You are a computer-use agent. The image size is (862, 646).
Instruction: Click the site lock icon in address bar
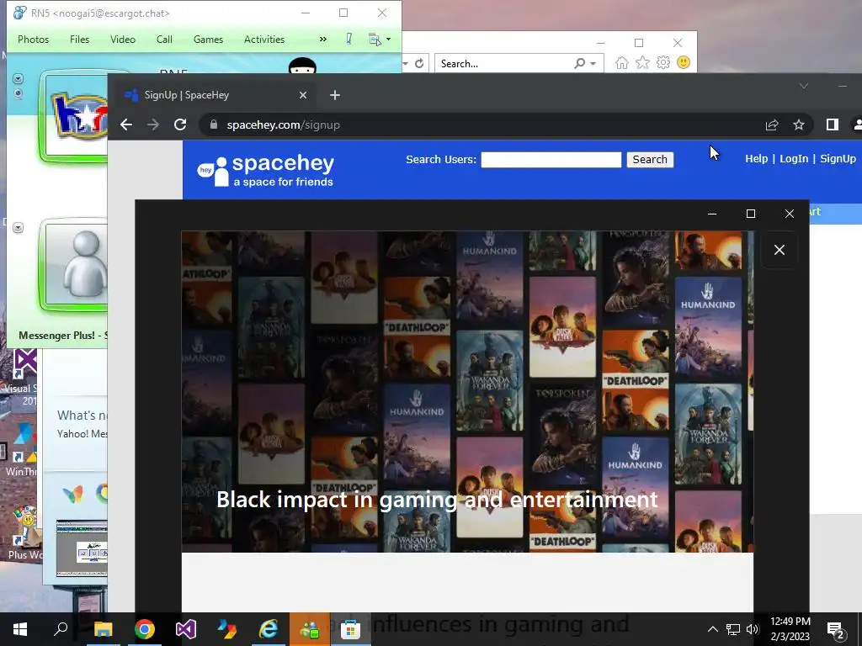click(x=214, y=124)
